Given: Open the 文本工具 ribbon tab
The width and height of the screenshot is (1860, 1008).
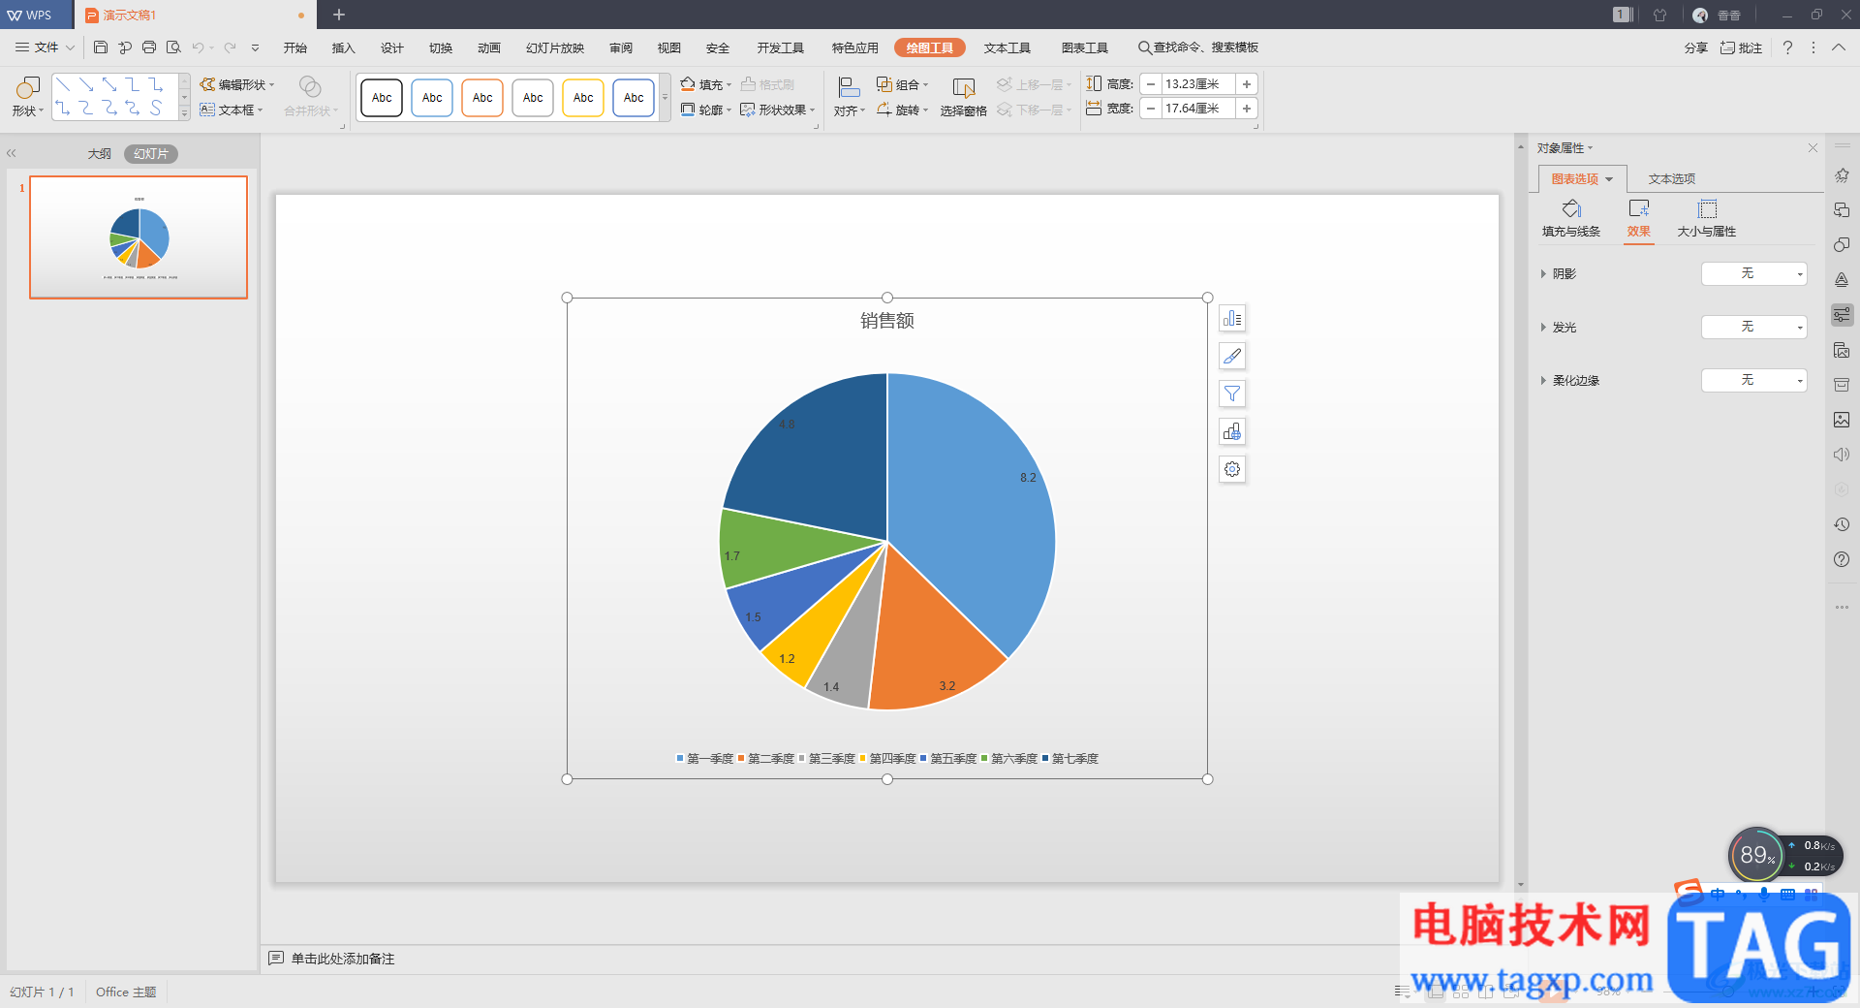Looking at the screenshot, I should 1007,47.
